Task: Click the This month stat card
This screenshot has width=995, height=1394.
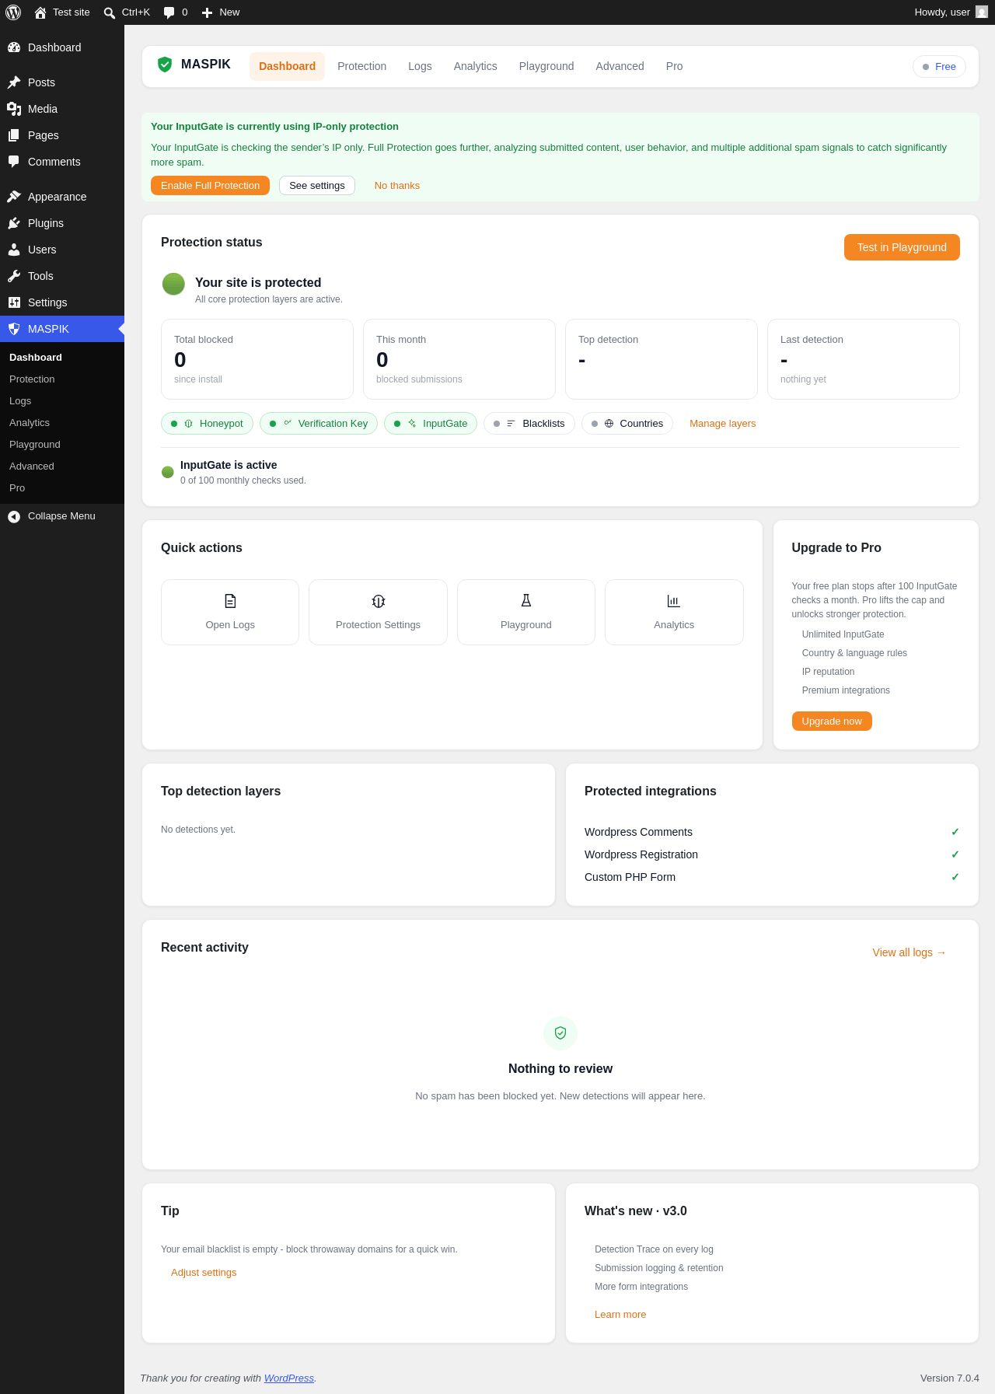Action: 459,359
